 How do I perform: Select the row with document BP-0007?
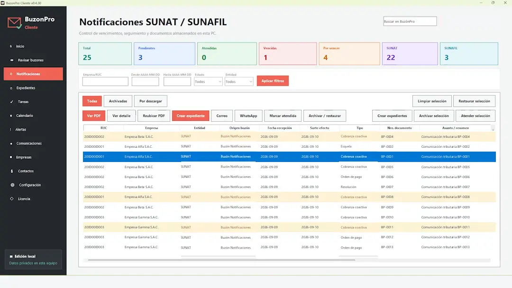point(289,187)
